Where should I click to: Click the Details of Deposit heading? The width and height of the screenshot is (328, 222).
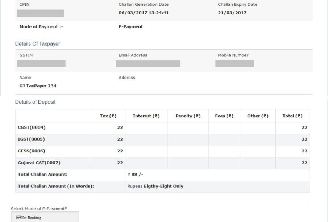(36, 102)
